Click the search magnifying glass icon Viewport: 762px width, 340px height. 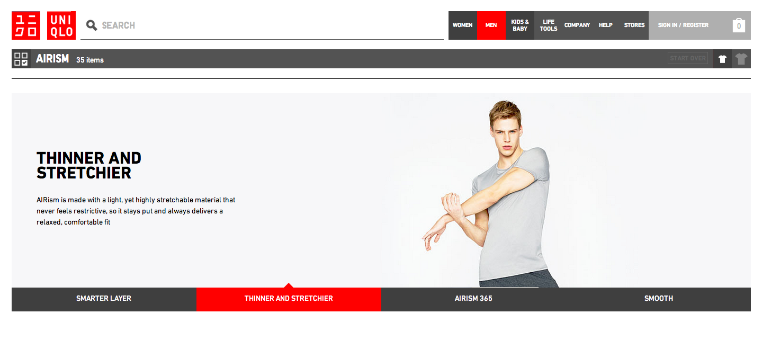pos(92,25)
